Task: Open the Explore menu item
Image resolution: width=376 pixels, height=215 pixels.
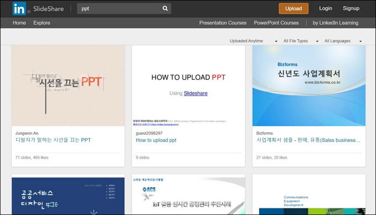Action: [x=42, y=23]
